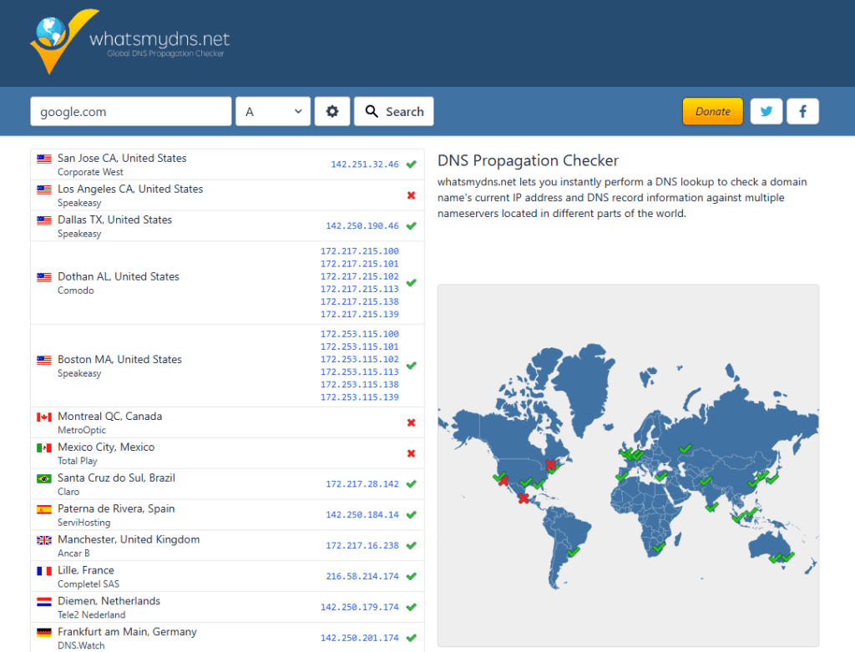Click the Mexico flag icon
The height and width of the screenshot is (652, 855).
[44, 447]
